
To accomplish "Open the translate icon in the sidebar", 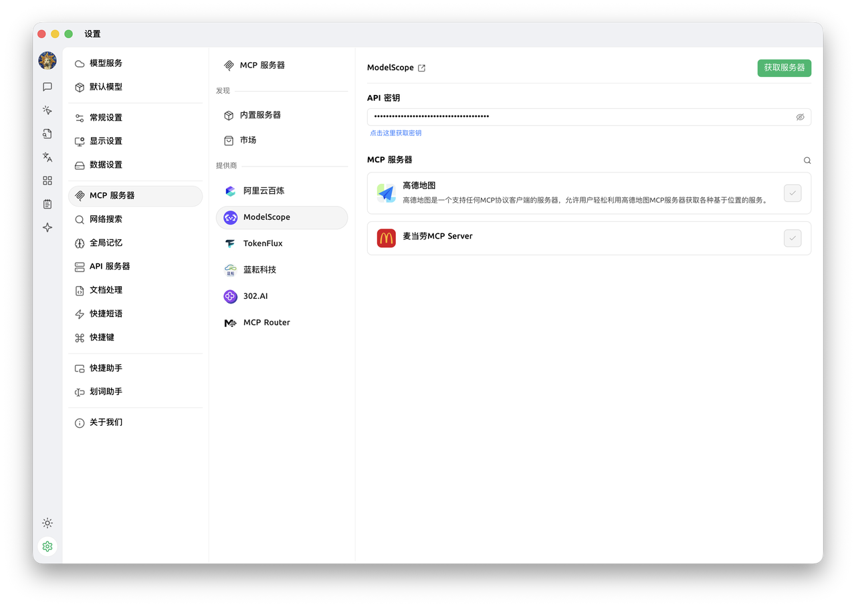I will [x=47, y=157].
